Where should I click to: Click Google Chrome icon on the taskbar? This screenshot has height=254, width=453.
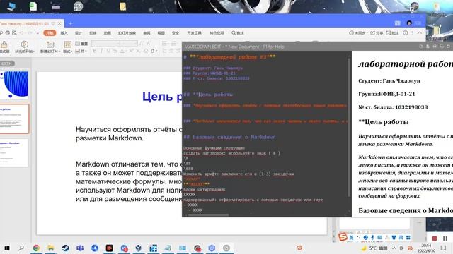[36, 248]
